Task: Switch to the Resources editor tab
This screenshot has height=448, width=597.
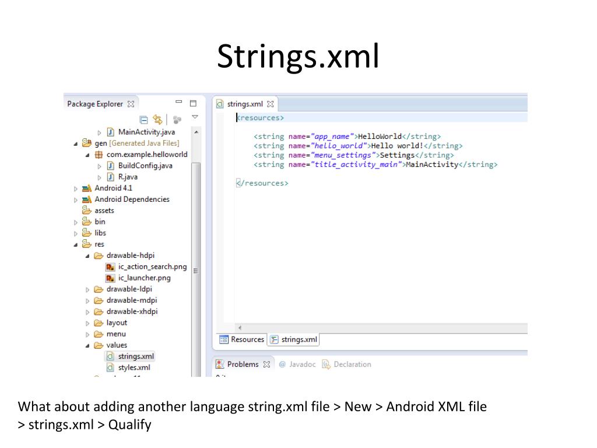Action: (x=242, y=339)
